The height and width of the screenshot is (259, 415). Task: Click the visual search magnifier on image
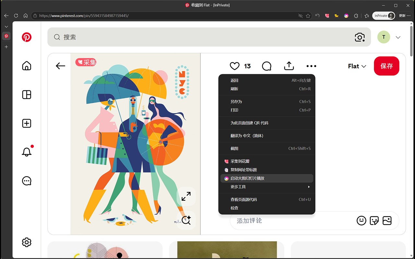pyautogui.click(x=186, y=220)
